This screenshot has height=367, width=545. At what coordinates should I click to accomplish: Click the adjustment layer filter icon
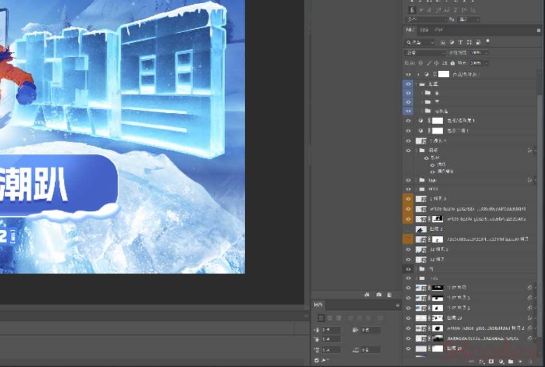point(451,43)
